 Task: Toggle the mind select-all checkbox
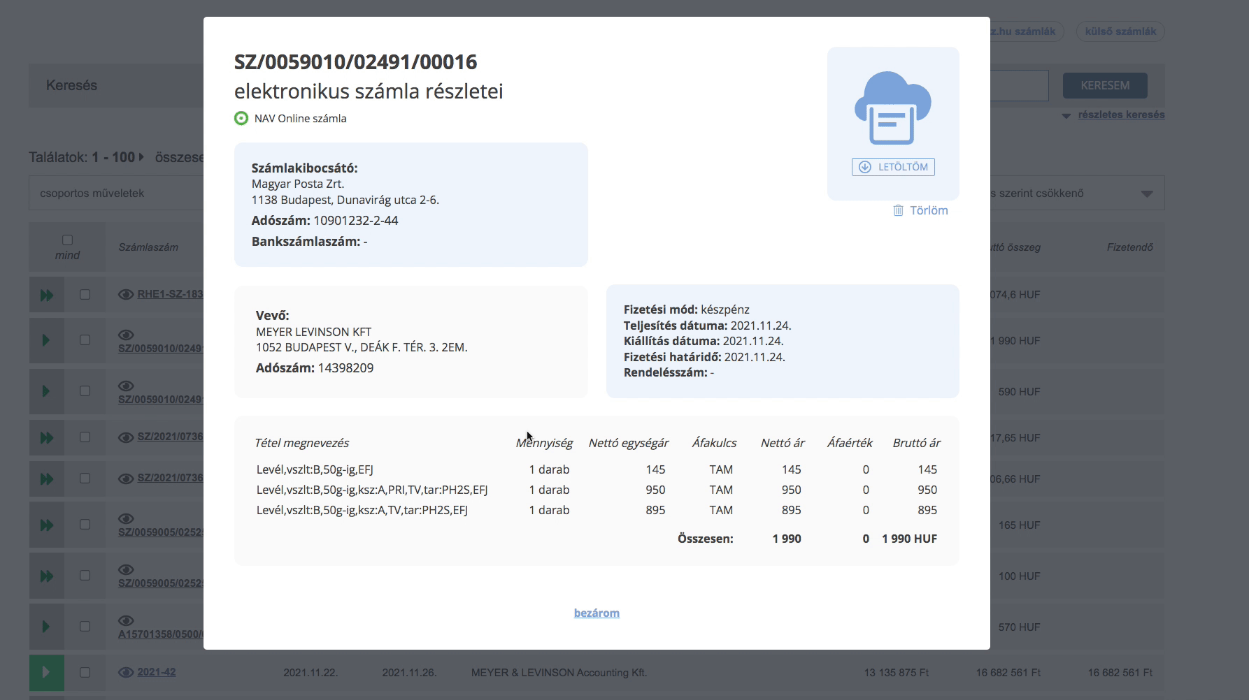(x=67, y=240)
